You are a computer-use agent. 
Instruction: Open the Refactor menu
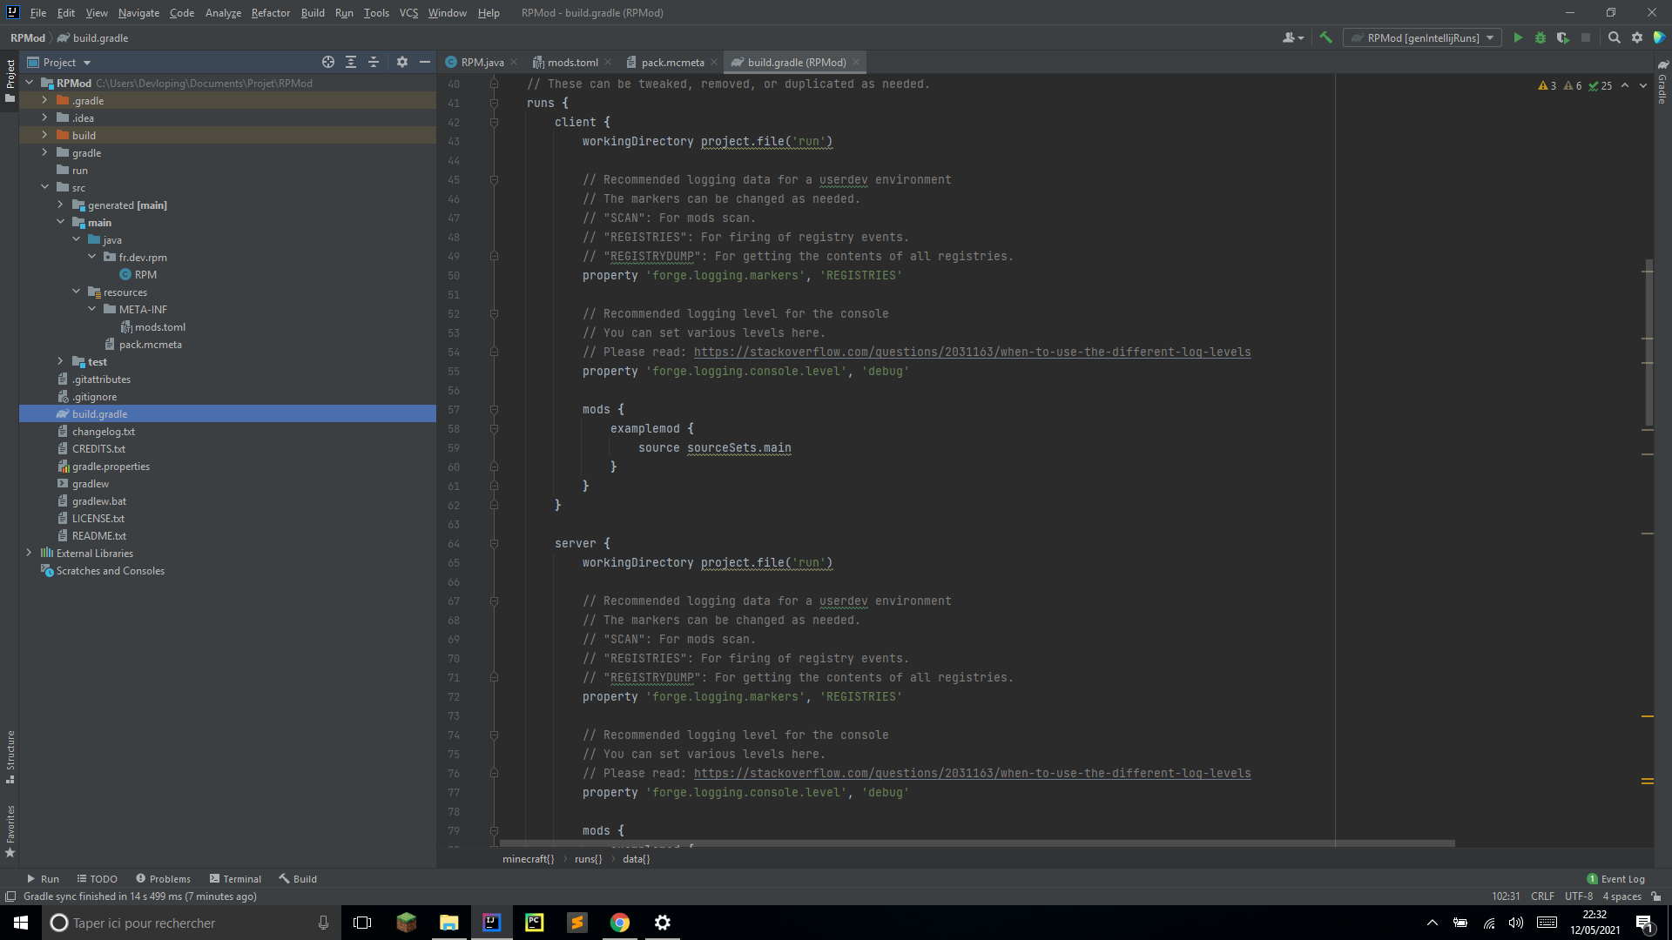pos(270,13)
